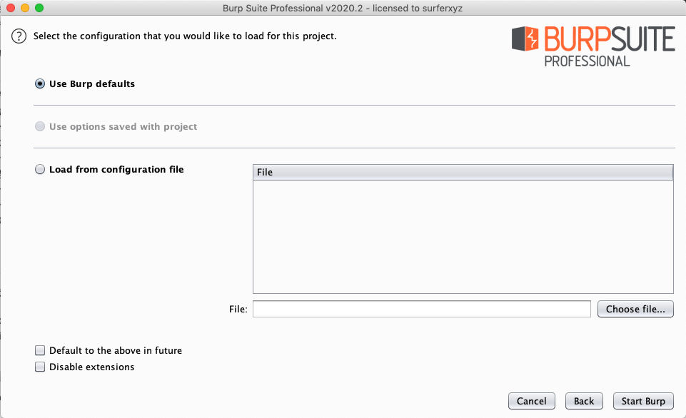Click the Burp Suite Professional logo
This screenshot has width=686, height=418.
click(593, 46)
